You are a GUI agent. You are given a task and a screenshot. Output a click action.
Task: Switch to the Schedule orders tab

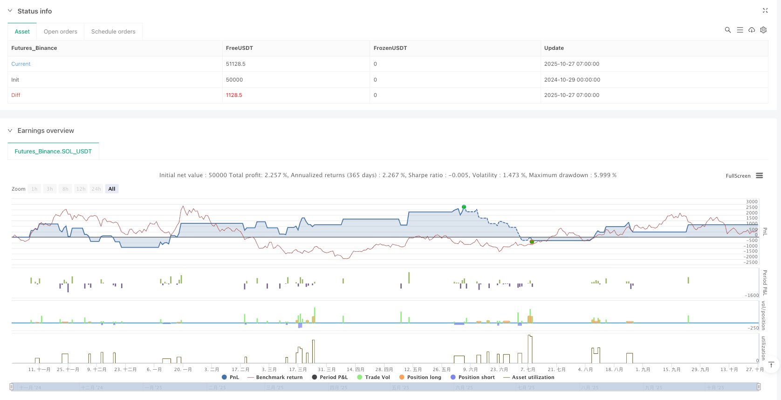click(113, 32)
